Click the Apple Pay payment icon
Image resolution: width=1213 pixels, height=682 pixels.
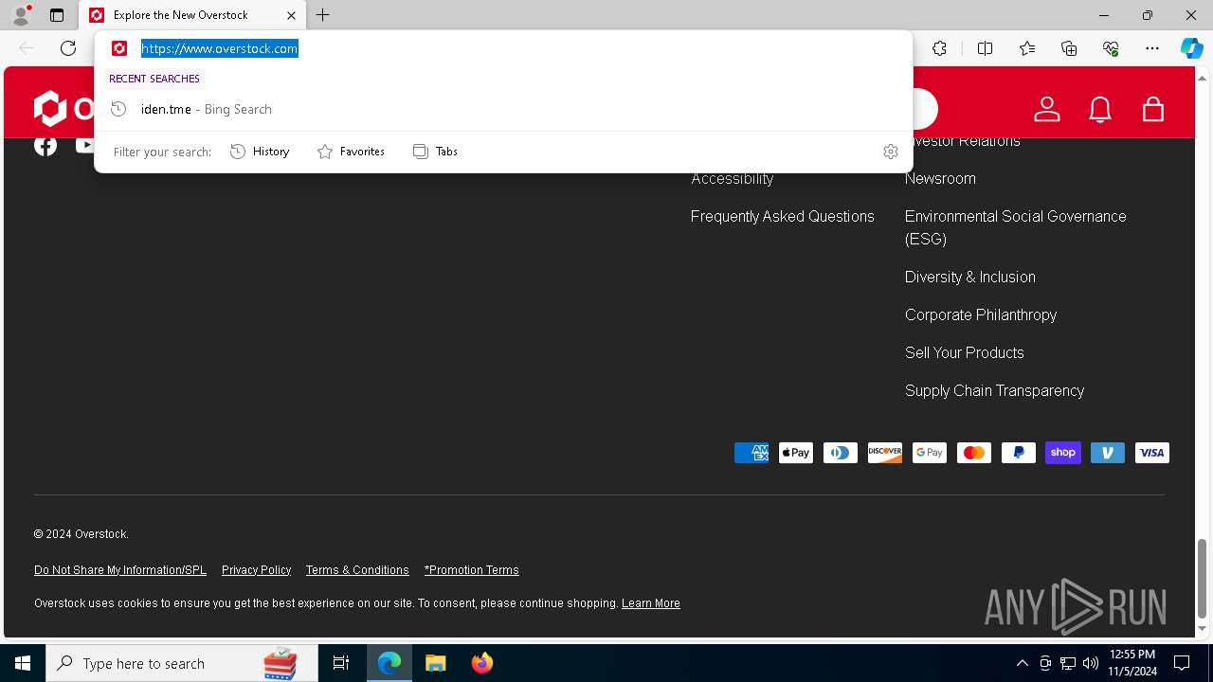tap(796, 453)
